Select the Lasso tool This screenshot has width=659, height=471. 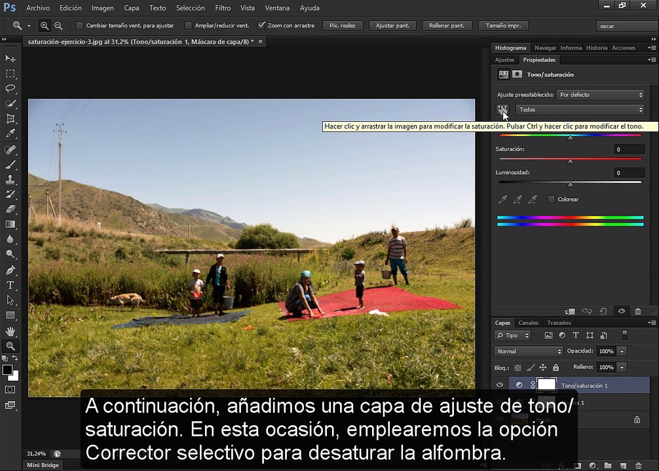tap(10, 88)
